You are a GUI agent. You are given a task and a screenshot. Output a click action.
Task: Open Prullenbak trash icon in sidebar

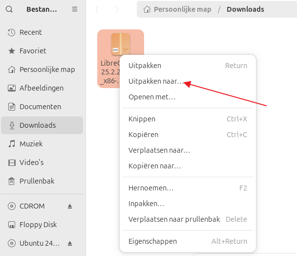[x=11, y=181]
